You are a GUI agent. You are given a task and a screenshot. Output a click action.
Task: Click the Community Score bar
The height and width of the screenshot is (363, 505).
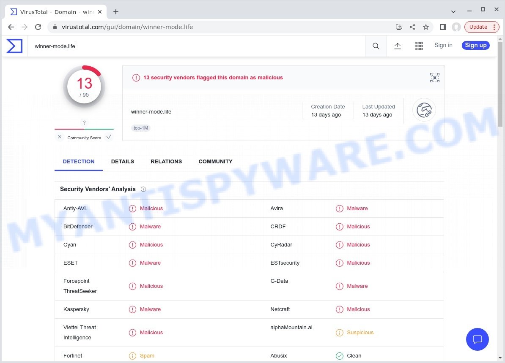84,129
